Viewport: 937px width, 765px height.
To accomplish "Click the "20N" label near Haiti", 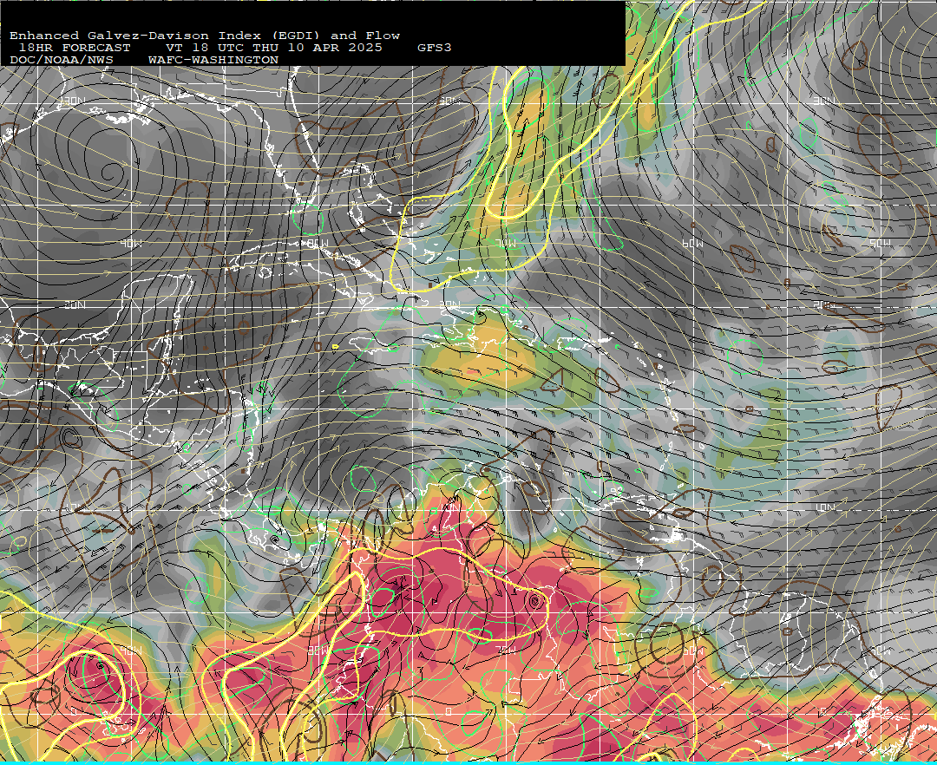I will pyautogui.click(x=449, y=304).
